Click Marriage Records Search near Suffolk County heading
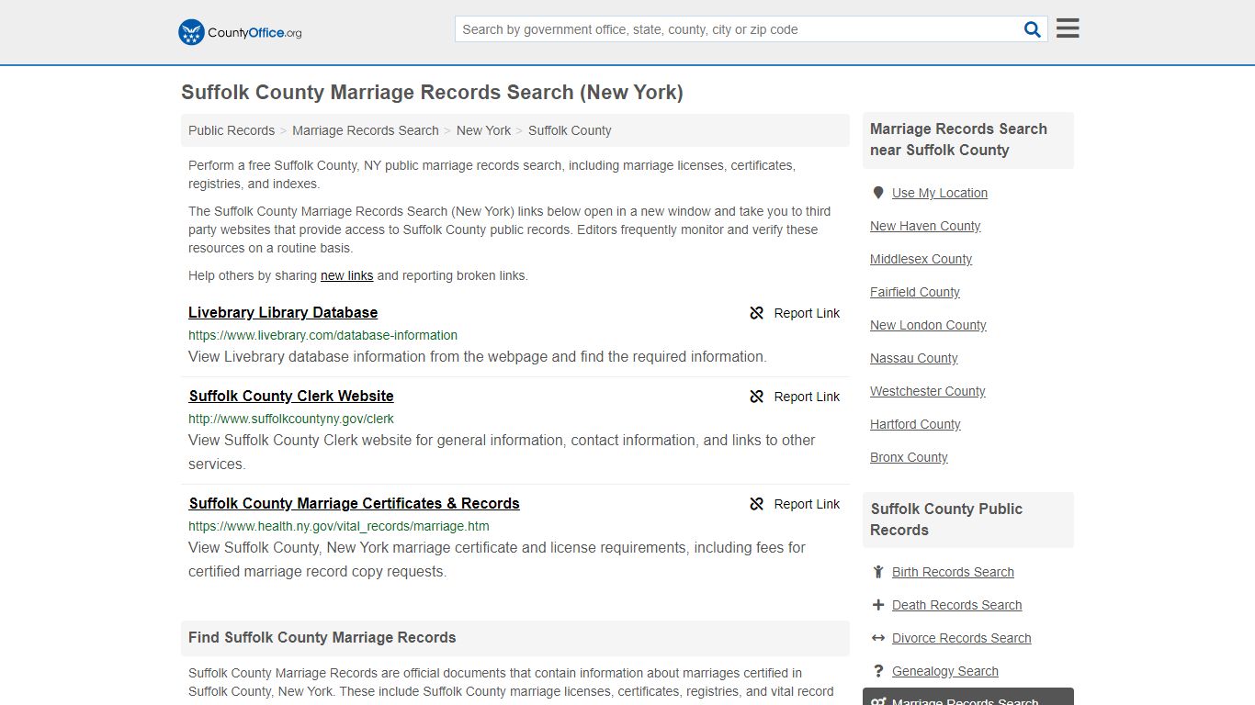1255x705 pixels. pyautogui.click(x=958, y=140)
